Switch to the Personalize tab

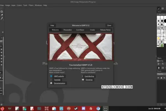point(68,30)
